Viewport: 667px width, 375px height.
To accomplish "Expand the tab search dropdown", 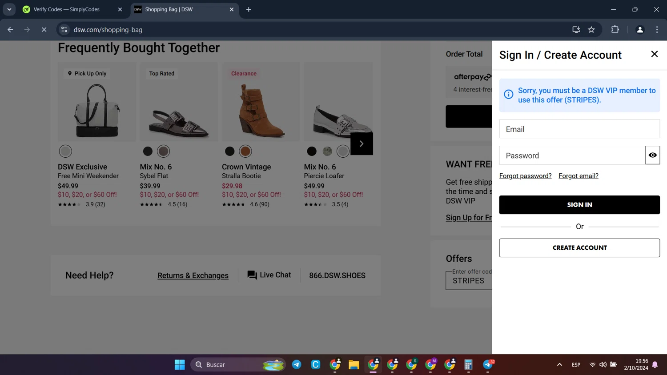I will 9,9.
